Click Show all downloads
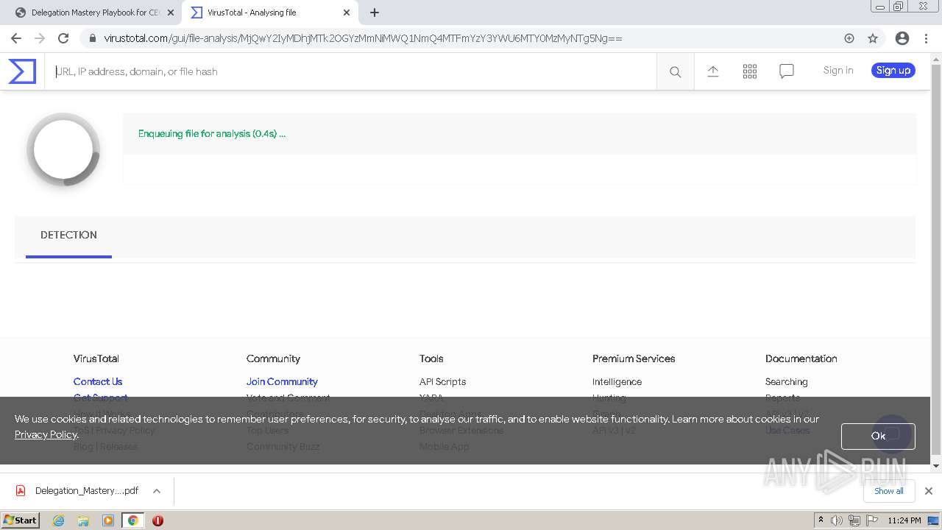The width and height of the screenshot is (942, 530). pyautogui.click(x=889, y=491)
